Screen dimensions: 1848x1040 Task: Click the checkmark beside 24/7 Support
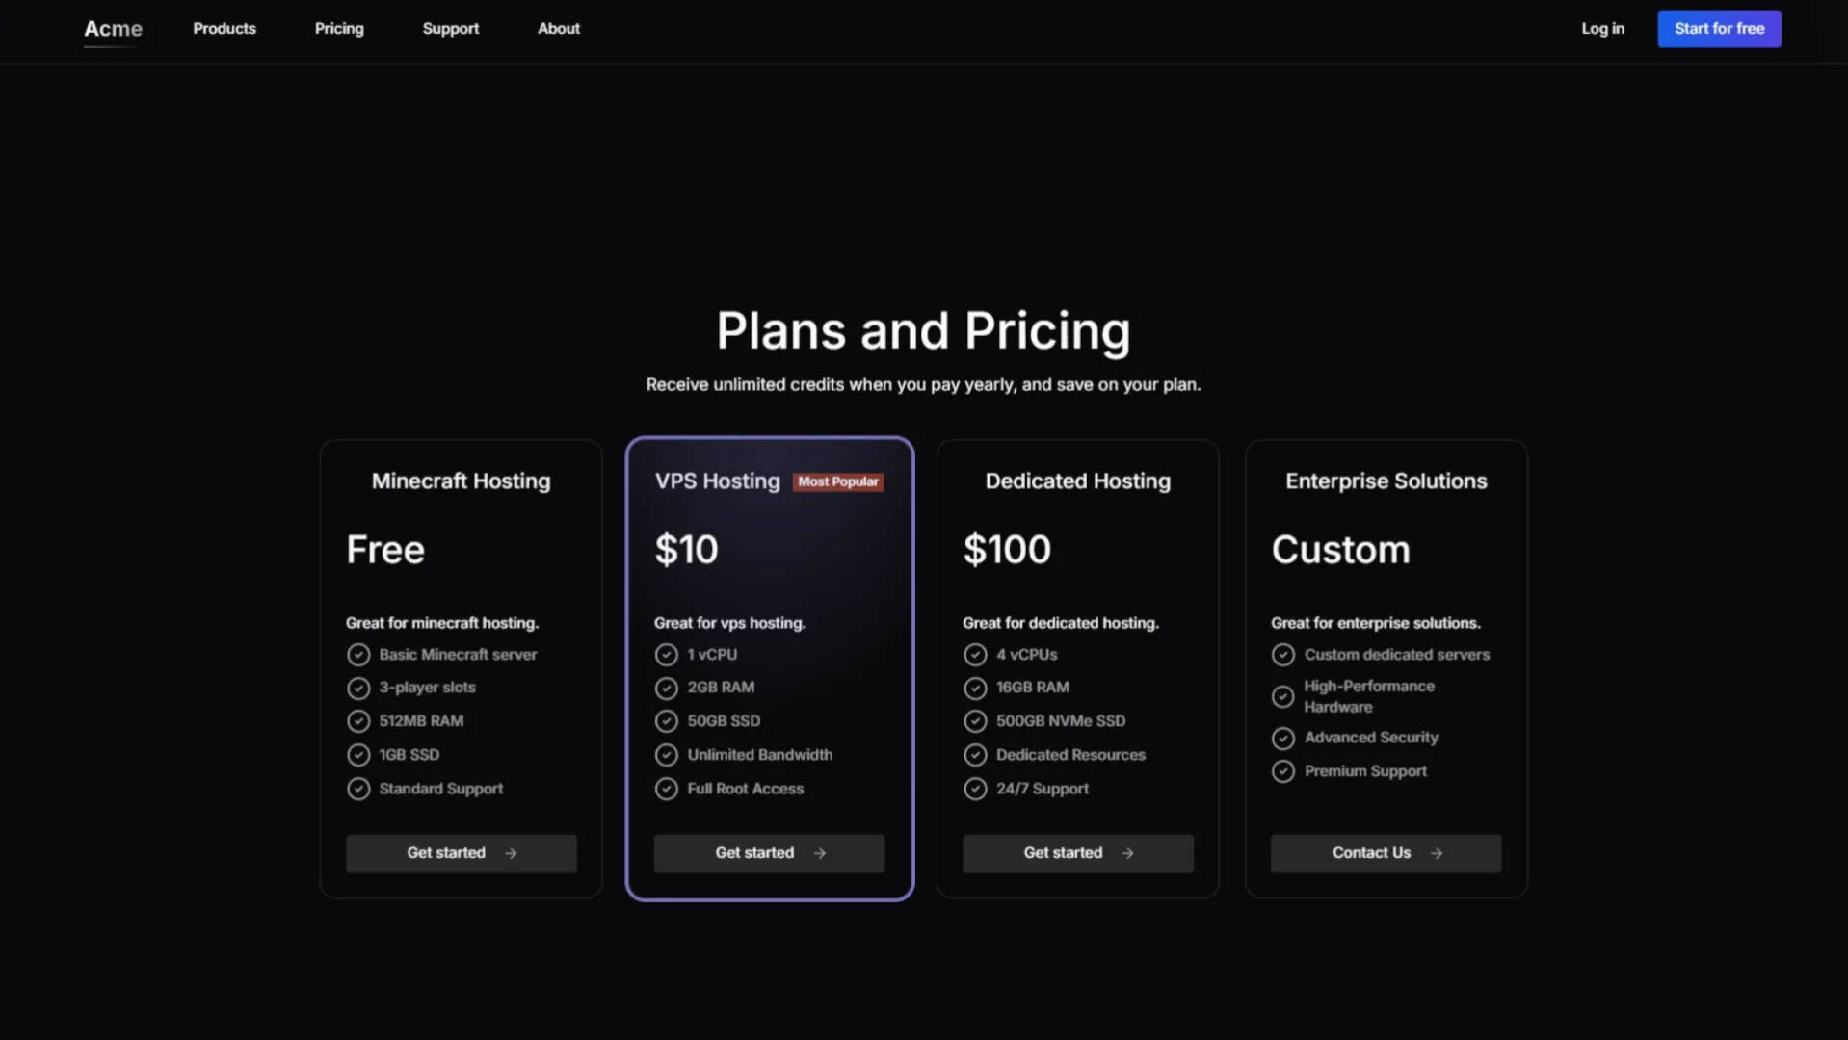point(975,788)
